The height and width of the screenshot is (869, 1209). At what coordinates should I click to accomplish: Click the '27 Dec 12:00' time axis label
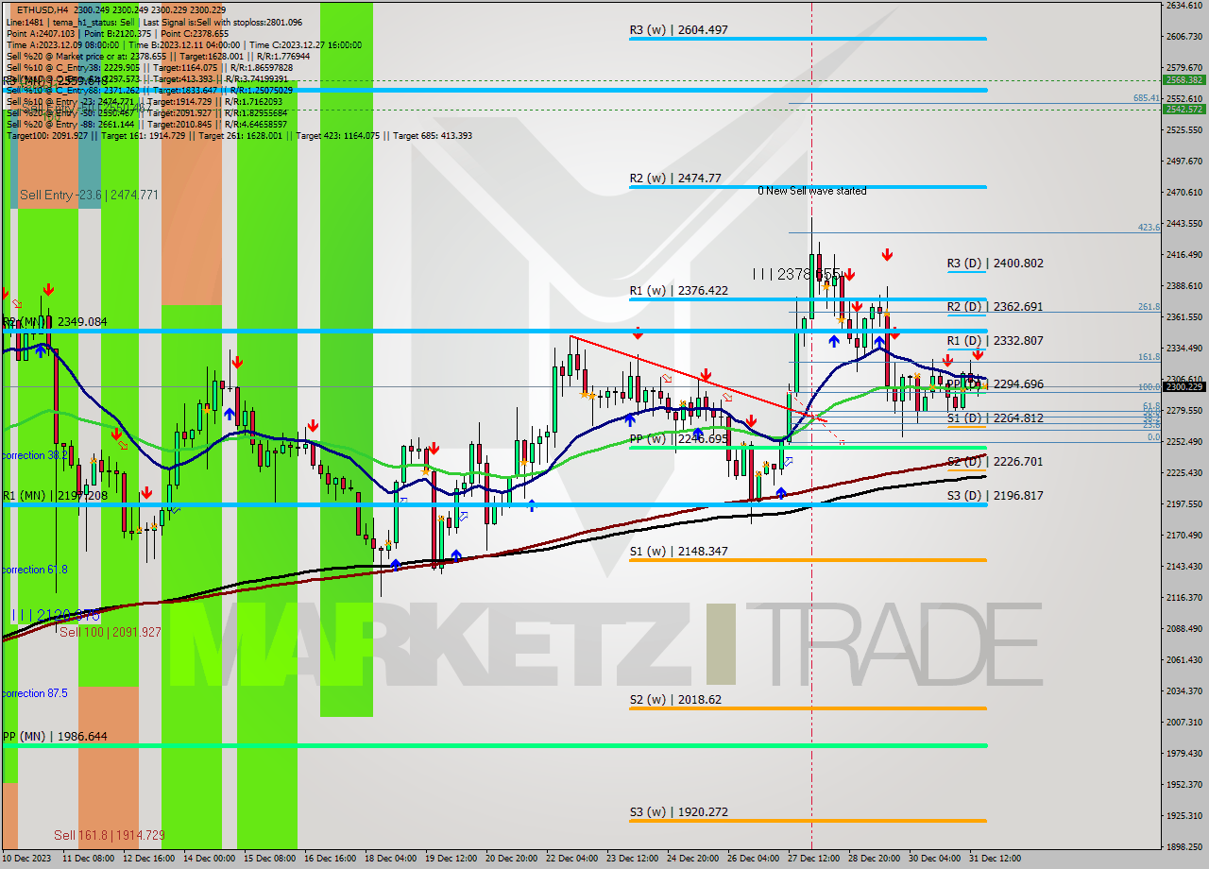[x=813, y=859]
